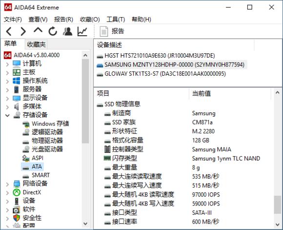Image resolution: width=283 pixels, height=230 pixels.
Task: Click the tree panel scroll-up arrow
Action: pyautogui.click(x=85, y=56)
